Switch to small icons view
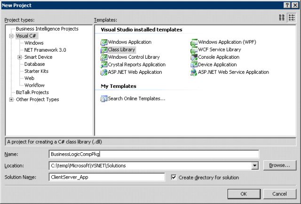 point(292,17)
